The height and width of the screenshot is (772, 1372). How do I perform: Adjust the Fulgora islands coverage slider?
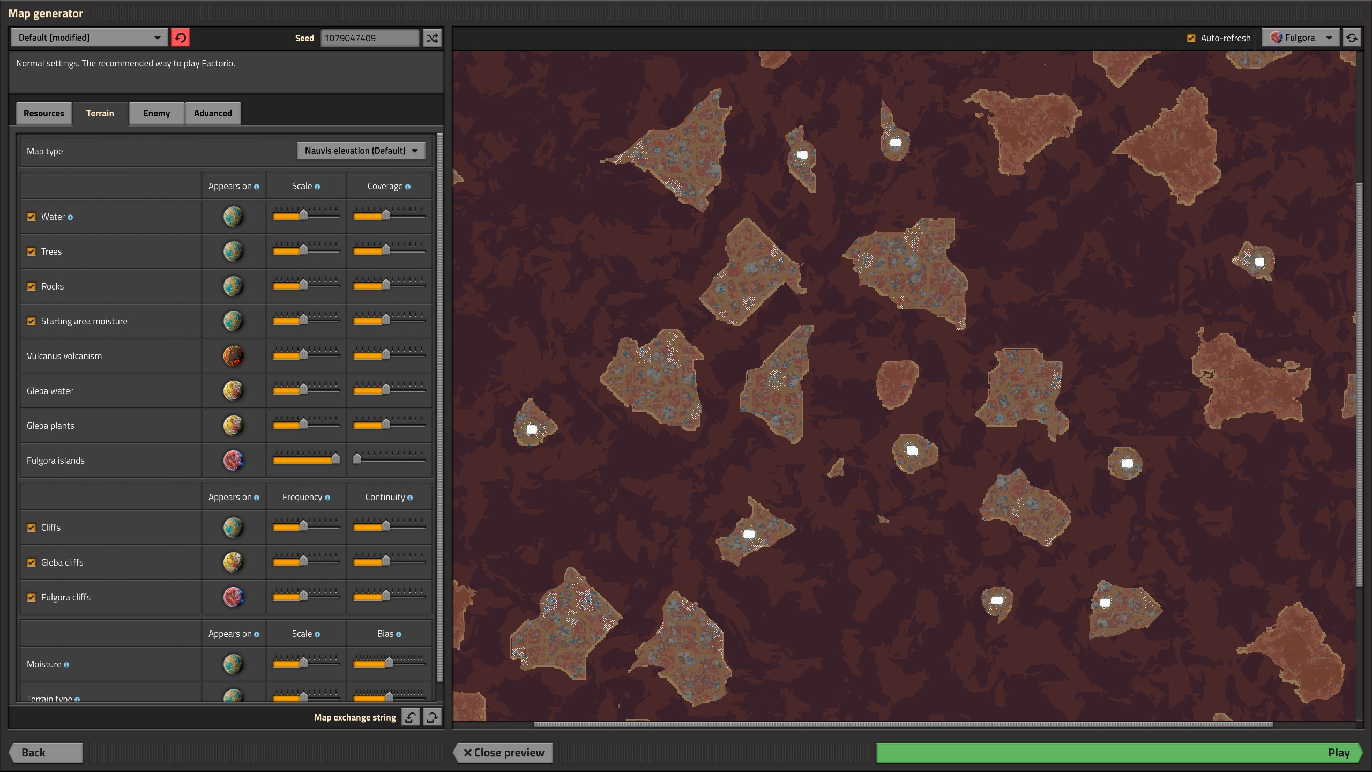[389, 458]
